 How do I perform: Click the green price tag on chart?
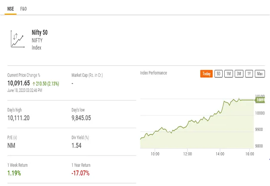260,100
